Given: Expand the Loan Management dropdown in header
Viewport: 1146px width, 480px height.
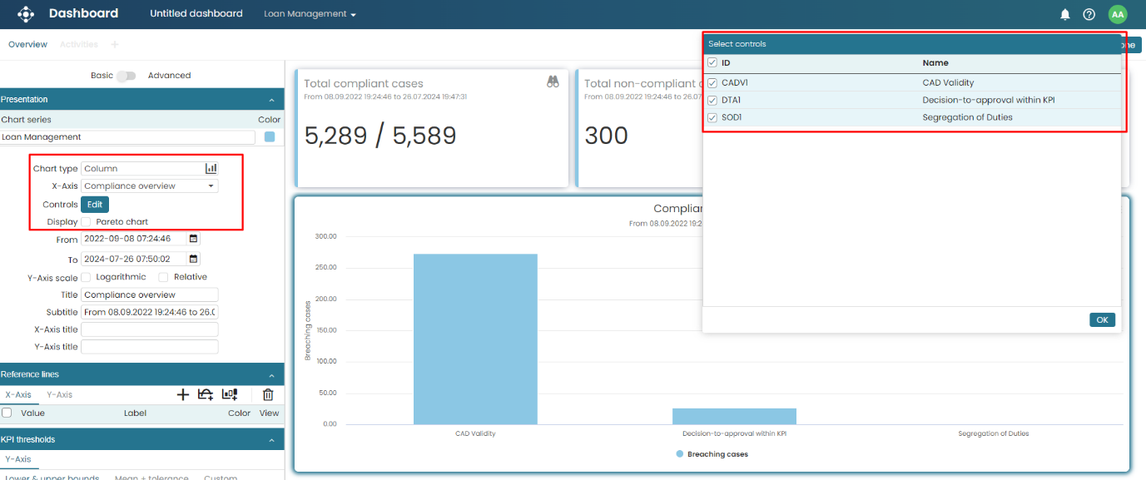Looking at the screenshot, I should (x=310, y=14).
